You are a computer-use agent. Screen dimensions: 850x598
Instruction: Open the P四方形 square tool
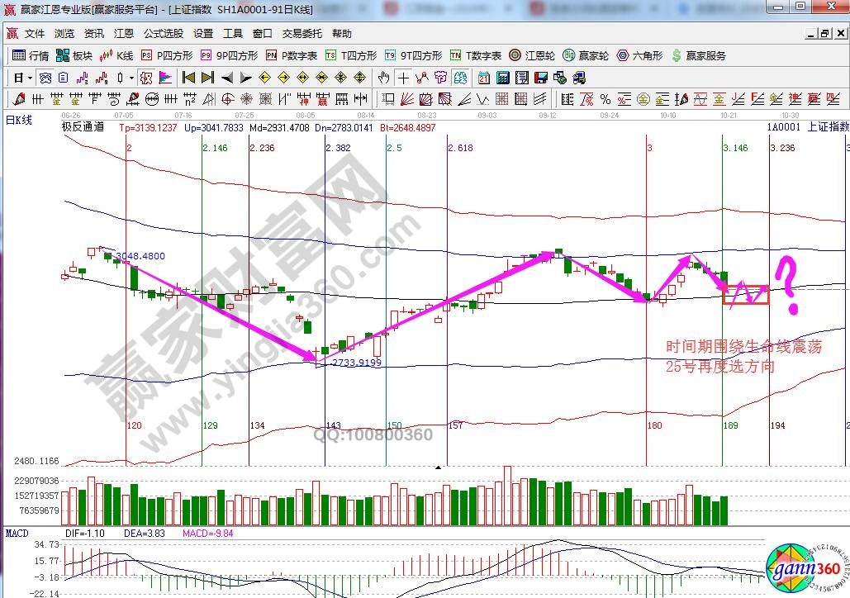(166, 55)
